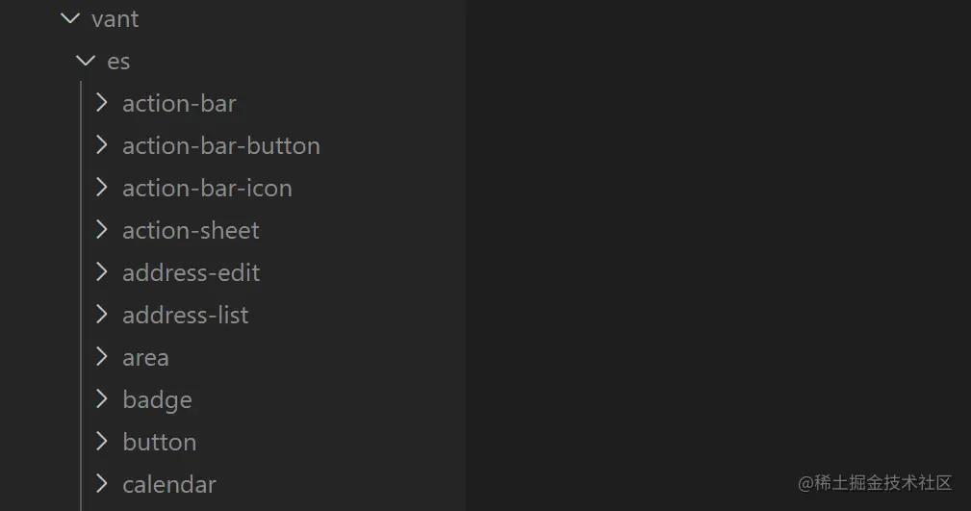Select the es folder label
This screenshot has width=971, height=511.
(x=118, y=62)
